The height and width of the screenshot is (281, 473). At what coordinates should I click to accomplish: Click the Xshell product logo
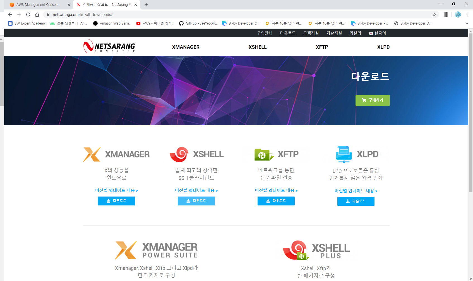coord(196,154)
